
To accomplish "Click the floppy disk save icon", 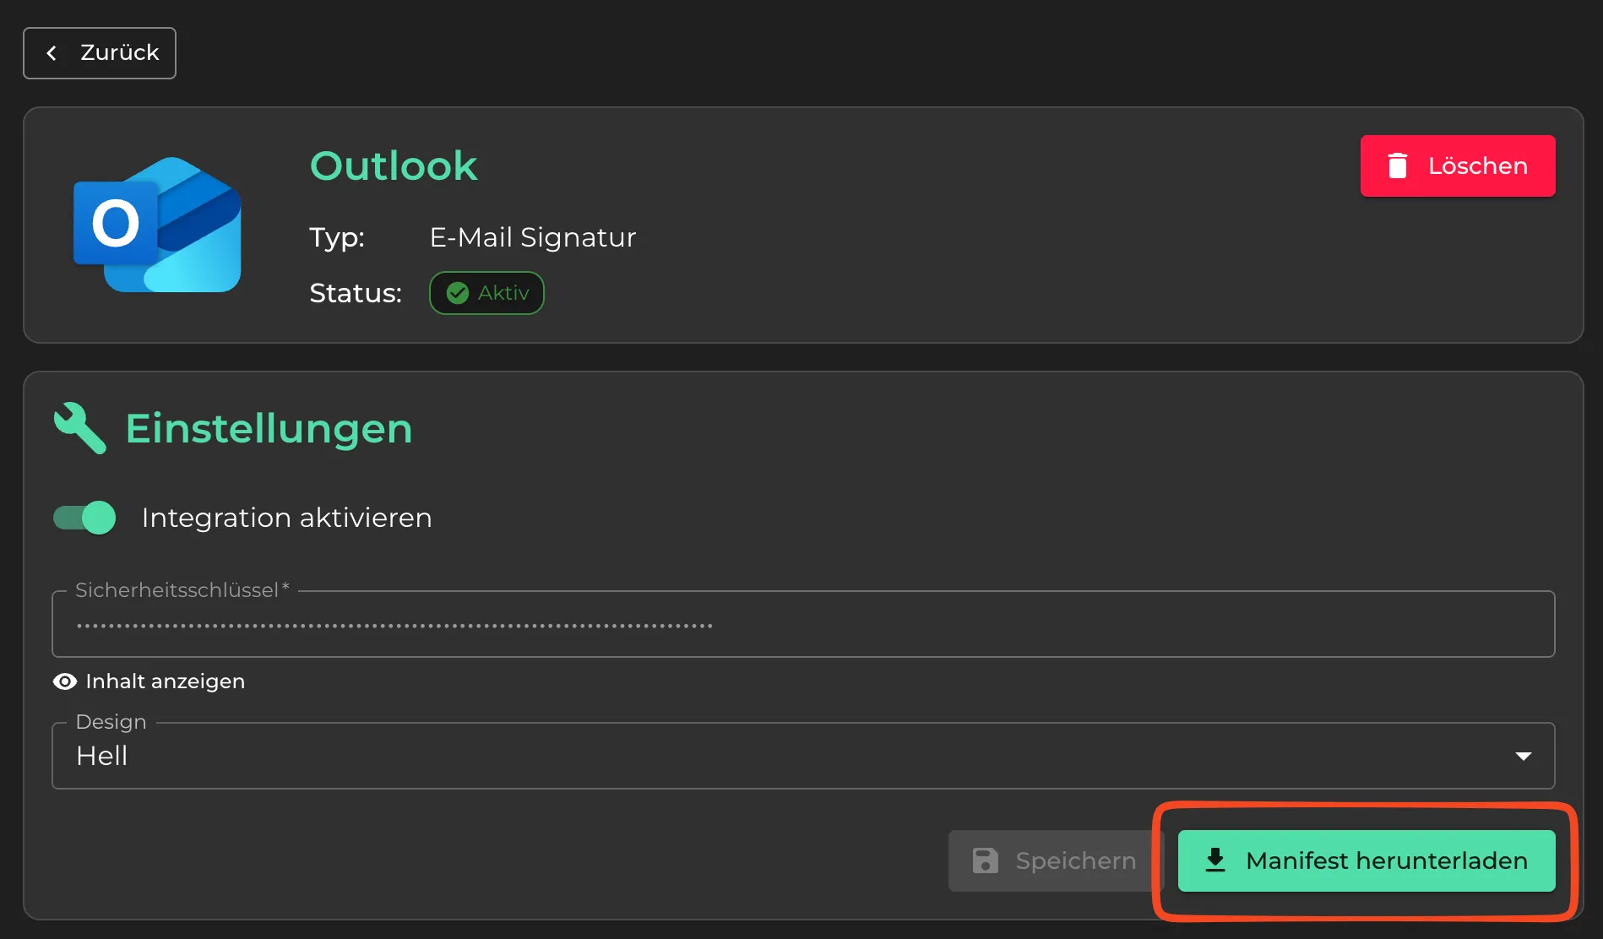I will click(985, 860).
